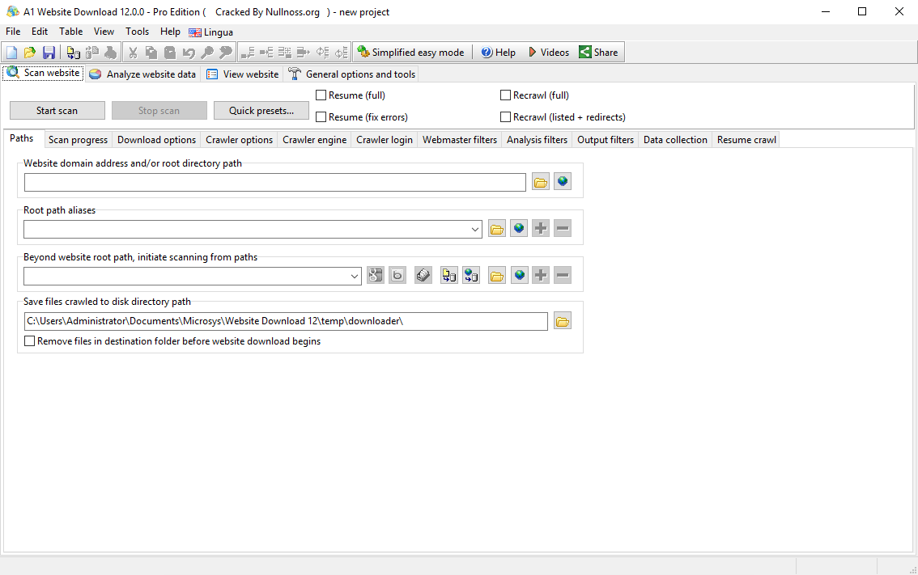Click the card index icon in scanning paths
The image size is (918, 575).
coord(423,276)
